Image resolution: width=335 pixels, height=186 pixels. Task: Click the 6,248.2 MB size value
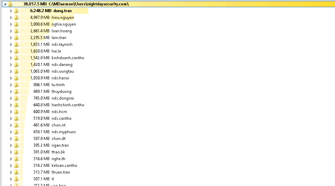[x=40, y=11]
